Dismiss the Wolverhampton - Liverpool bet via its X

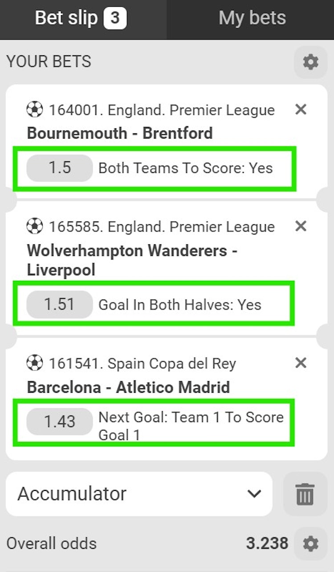click(x=301, y=226)
